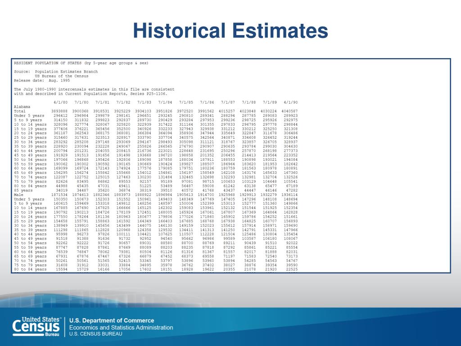Click "Economics and Statistics Administration" footer line
The height and width of the screenshot is (346, 461).
click(121, 328)
